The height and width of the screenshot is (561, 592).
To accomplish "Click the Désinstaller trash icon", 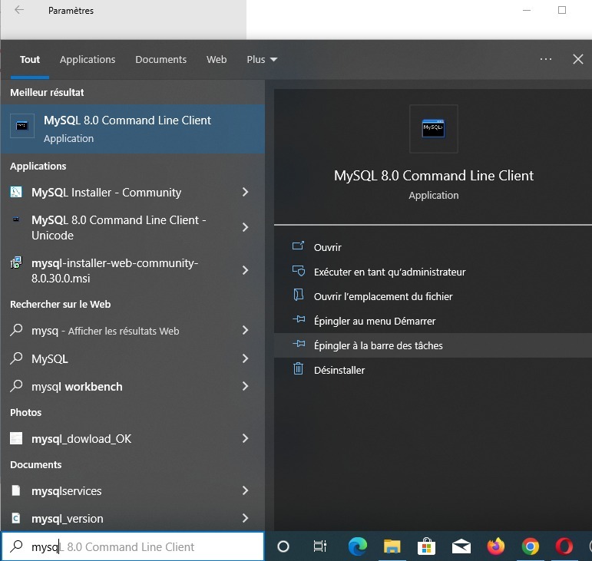I will coord(298,368).
